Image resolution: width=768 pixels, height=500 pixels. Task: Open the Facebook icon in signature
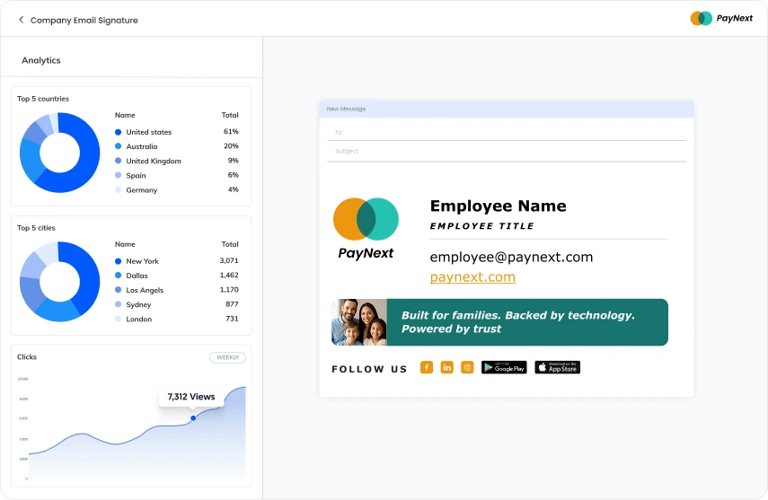(427, 367)
